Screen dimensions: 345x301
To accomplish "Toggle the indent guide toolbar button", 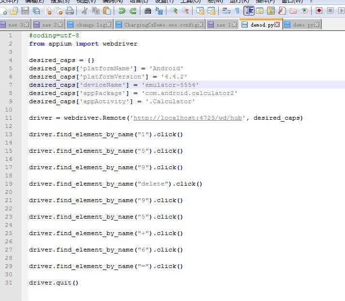I will [x=249, y=11].
